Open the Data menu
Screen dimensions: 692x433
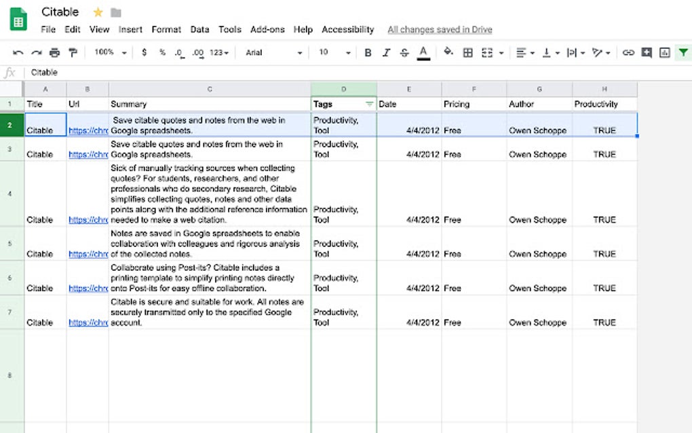coord(199,29)
